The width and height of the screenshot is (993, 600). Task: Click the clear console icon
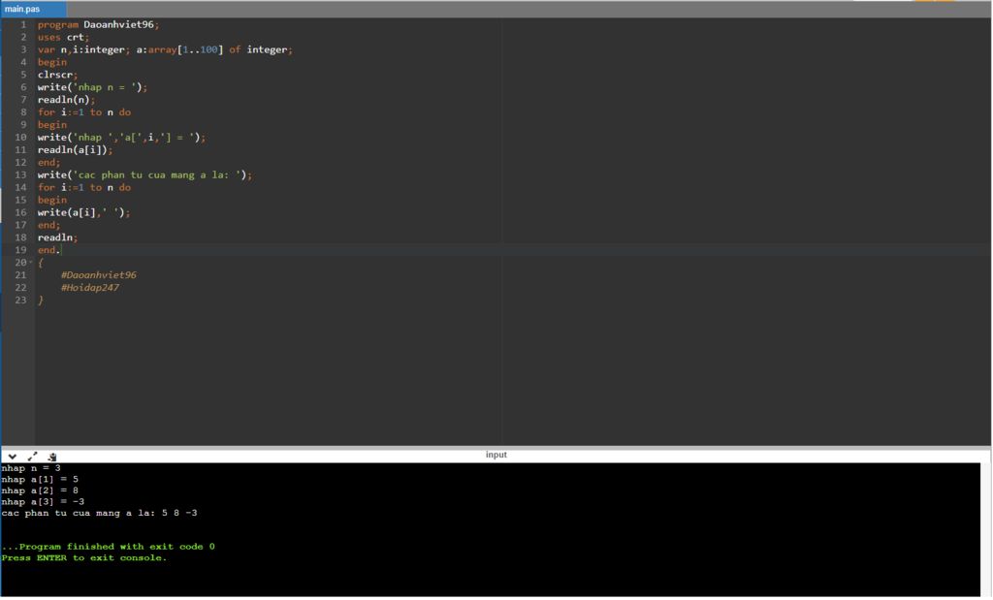click(52, 457)
